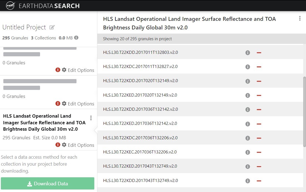Remove granule T22KDC.2017011T132827 from project
The width and height of the screenshot is (306, 192).
259,67
